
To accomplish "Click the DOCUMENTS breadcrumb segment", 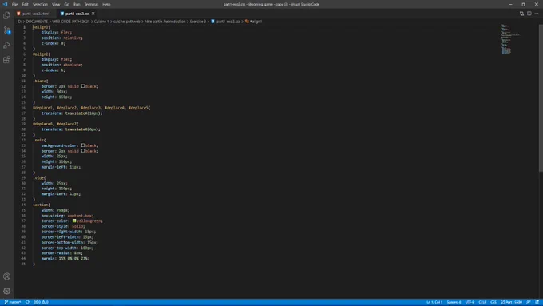I will pyautogui.click(x=37, y=22).
